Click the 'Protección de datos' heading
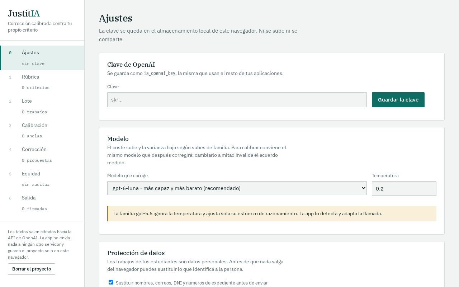The width and height of the screenshot is (459, 287). coord(136,253)
